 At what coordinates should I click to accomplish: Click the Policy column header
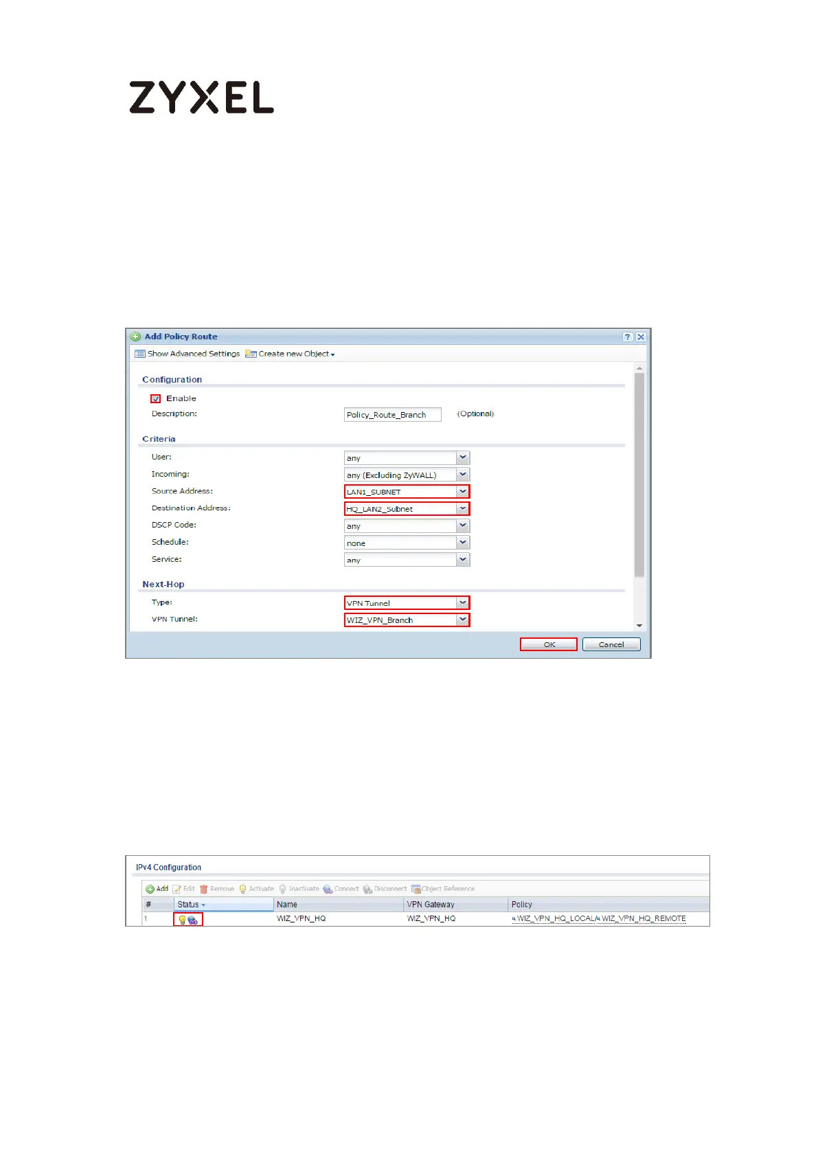tap(609, 905)
